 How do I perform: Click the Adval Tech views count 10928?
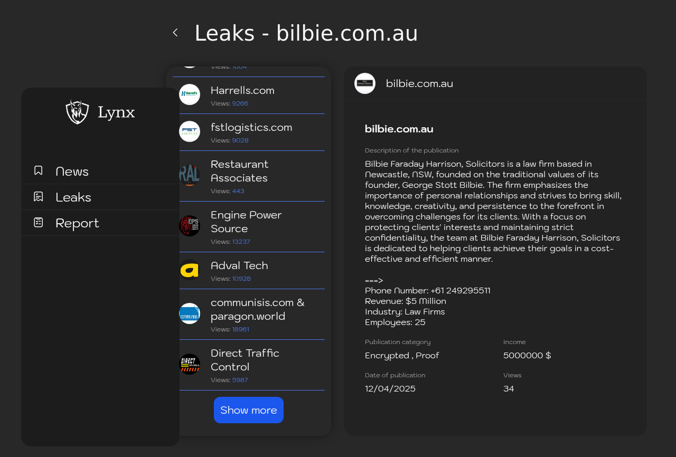tap(241, 279)
